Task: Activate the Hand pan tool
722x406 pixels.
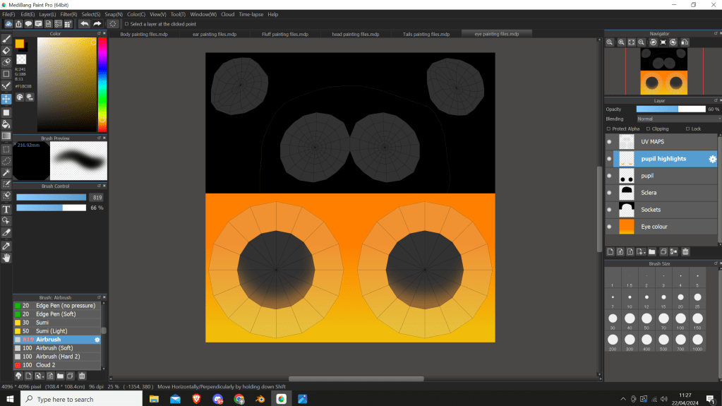Action: pyautogui.click(x=6, y=258)
